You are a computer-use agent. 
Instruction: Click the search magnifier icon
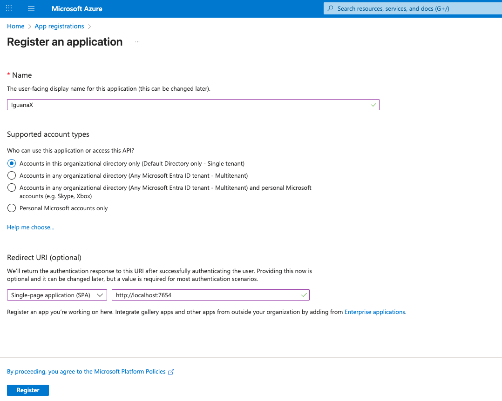[x=331, y=8]
